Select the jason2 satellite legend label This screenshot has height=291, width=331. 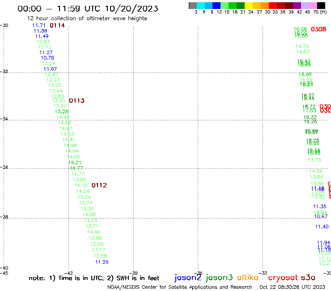[x=188, y=278]
